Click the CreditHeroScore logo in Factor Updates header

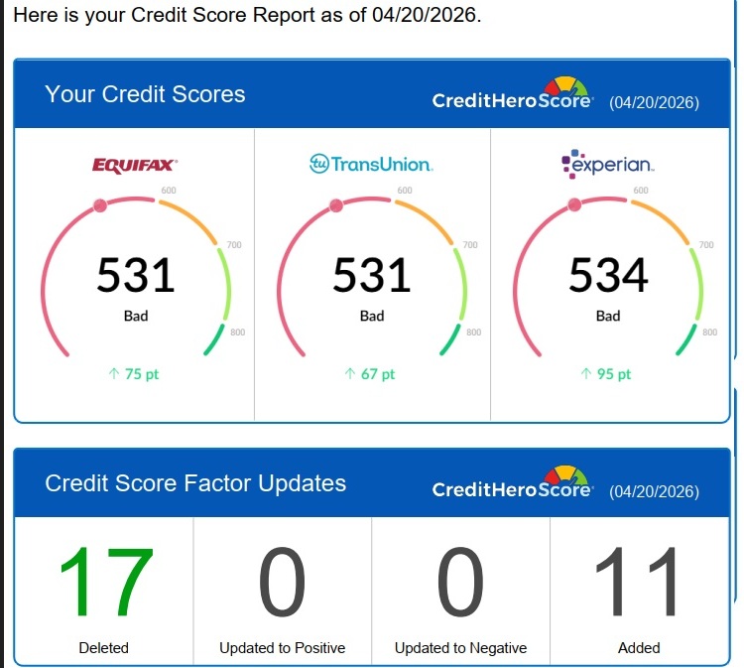pos(513,482)
